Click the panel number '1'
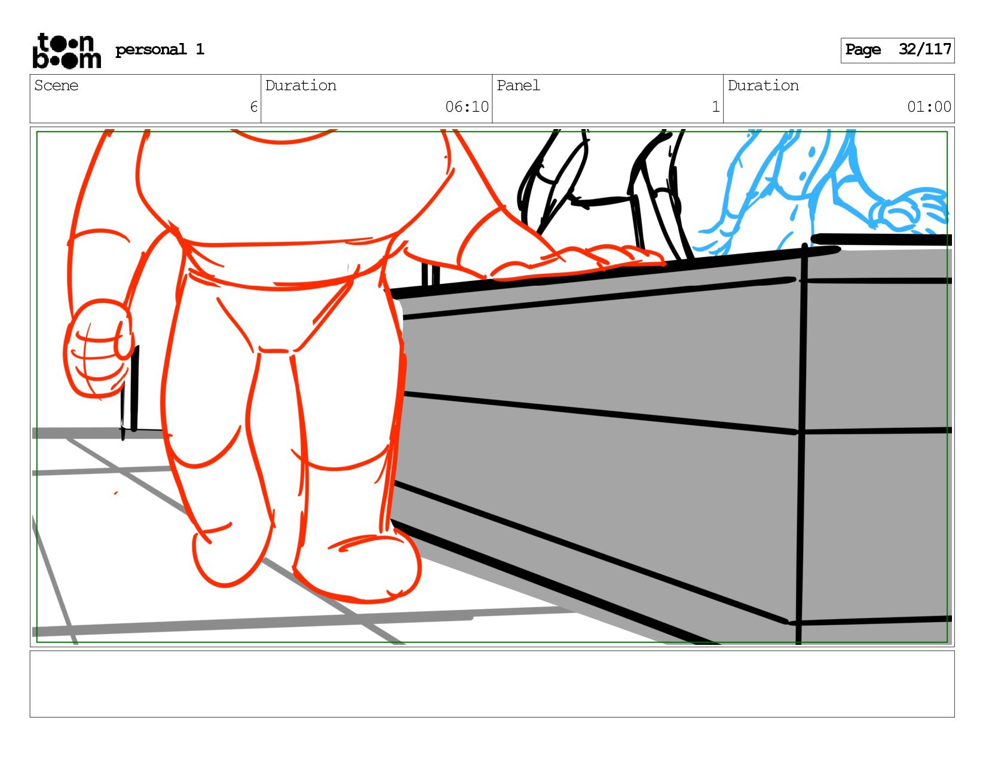The width and height of the screenshot is (986, 762). tap(715, 107)
